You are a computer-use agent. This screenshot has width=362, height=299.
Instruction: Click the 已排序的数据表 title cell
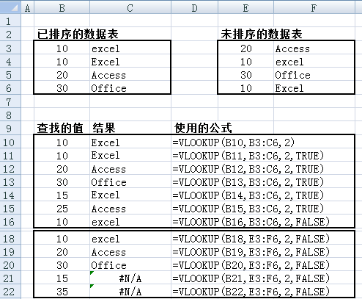78,34
